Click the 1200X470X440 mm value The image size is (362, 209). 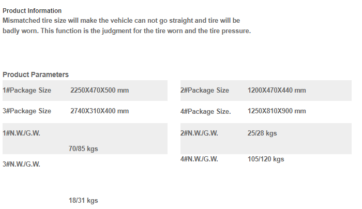(277, 91)
